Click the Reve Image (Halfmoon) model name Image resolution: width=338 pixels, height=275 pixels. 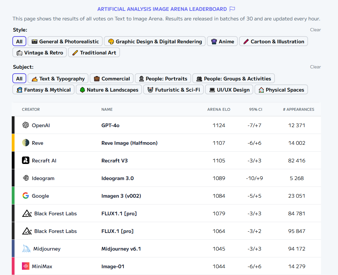129,143
